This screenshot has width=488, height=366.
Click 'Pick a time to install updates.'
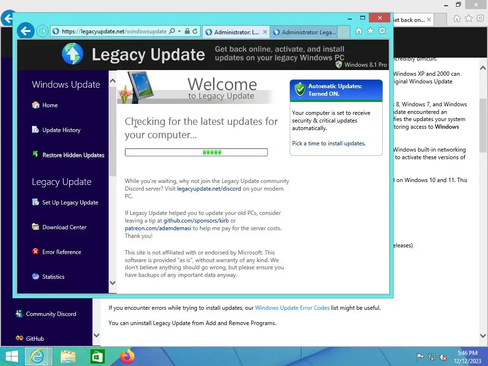(329, 143)
